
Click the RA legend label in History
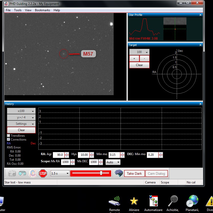pos(9,143)
